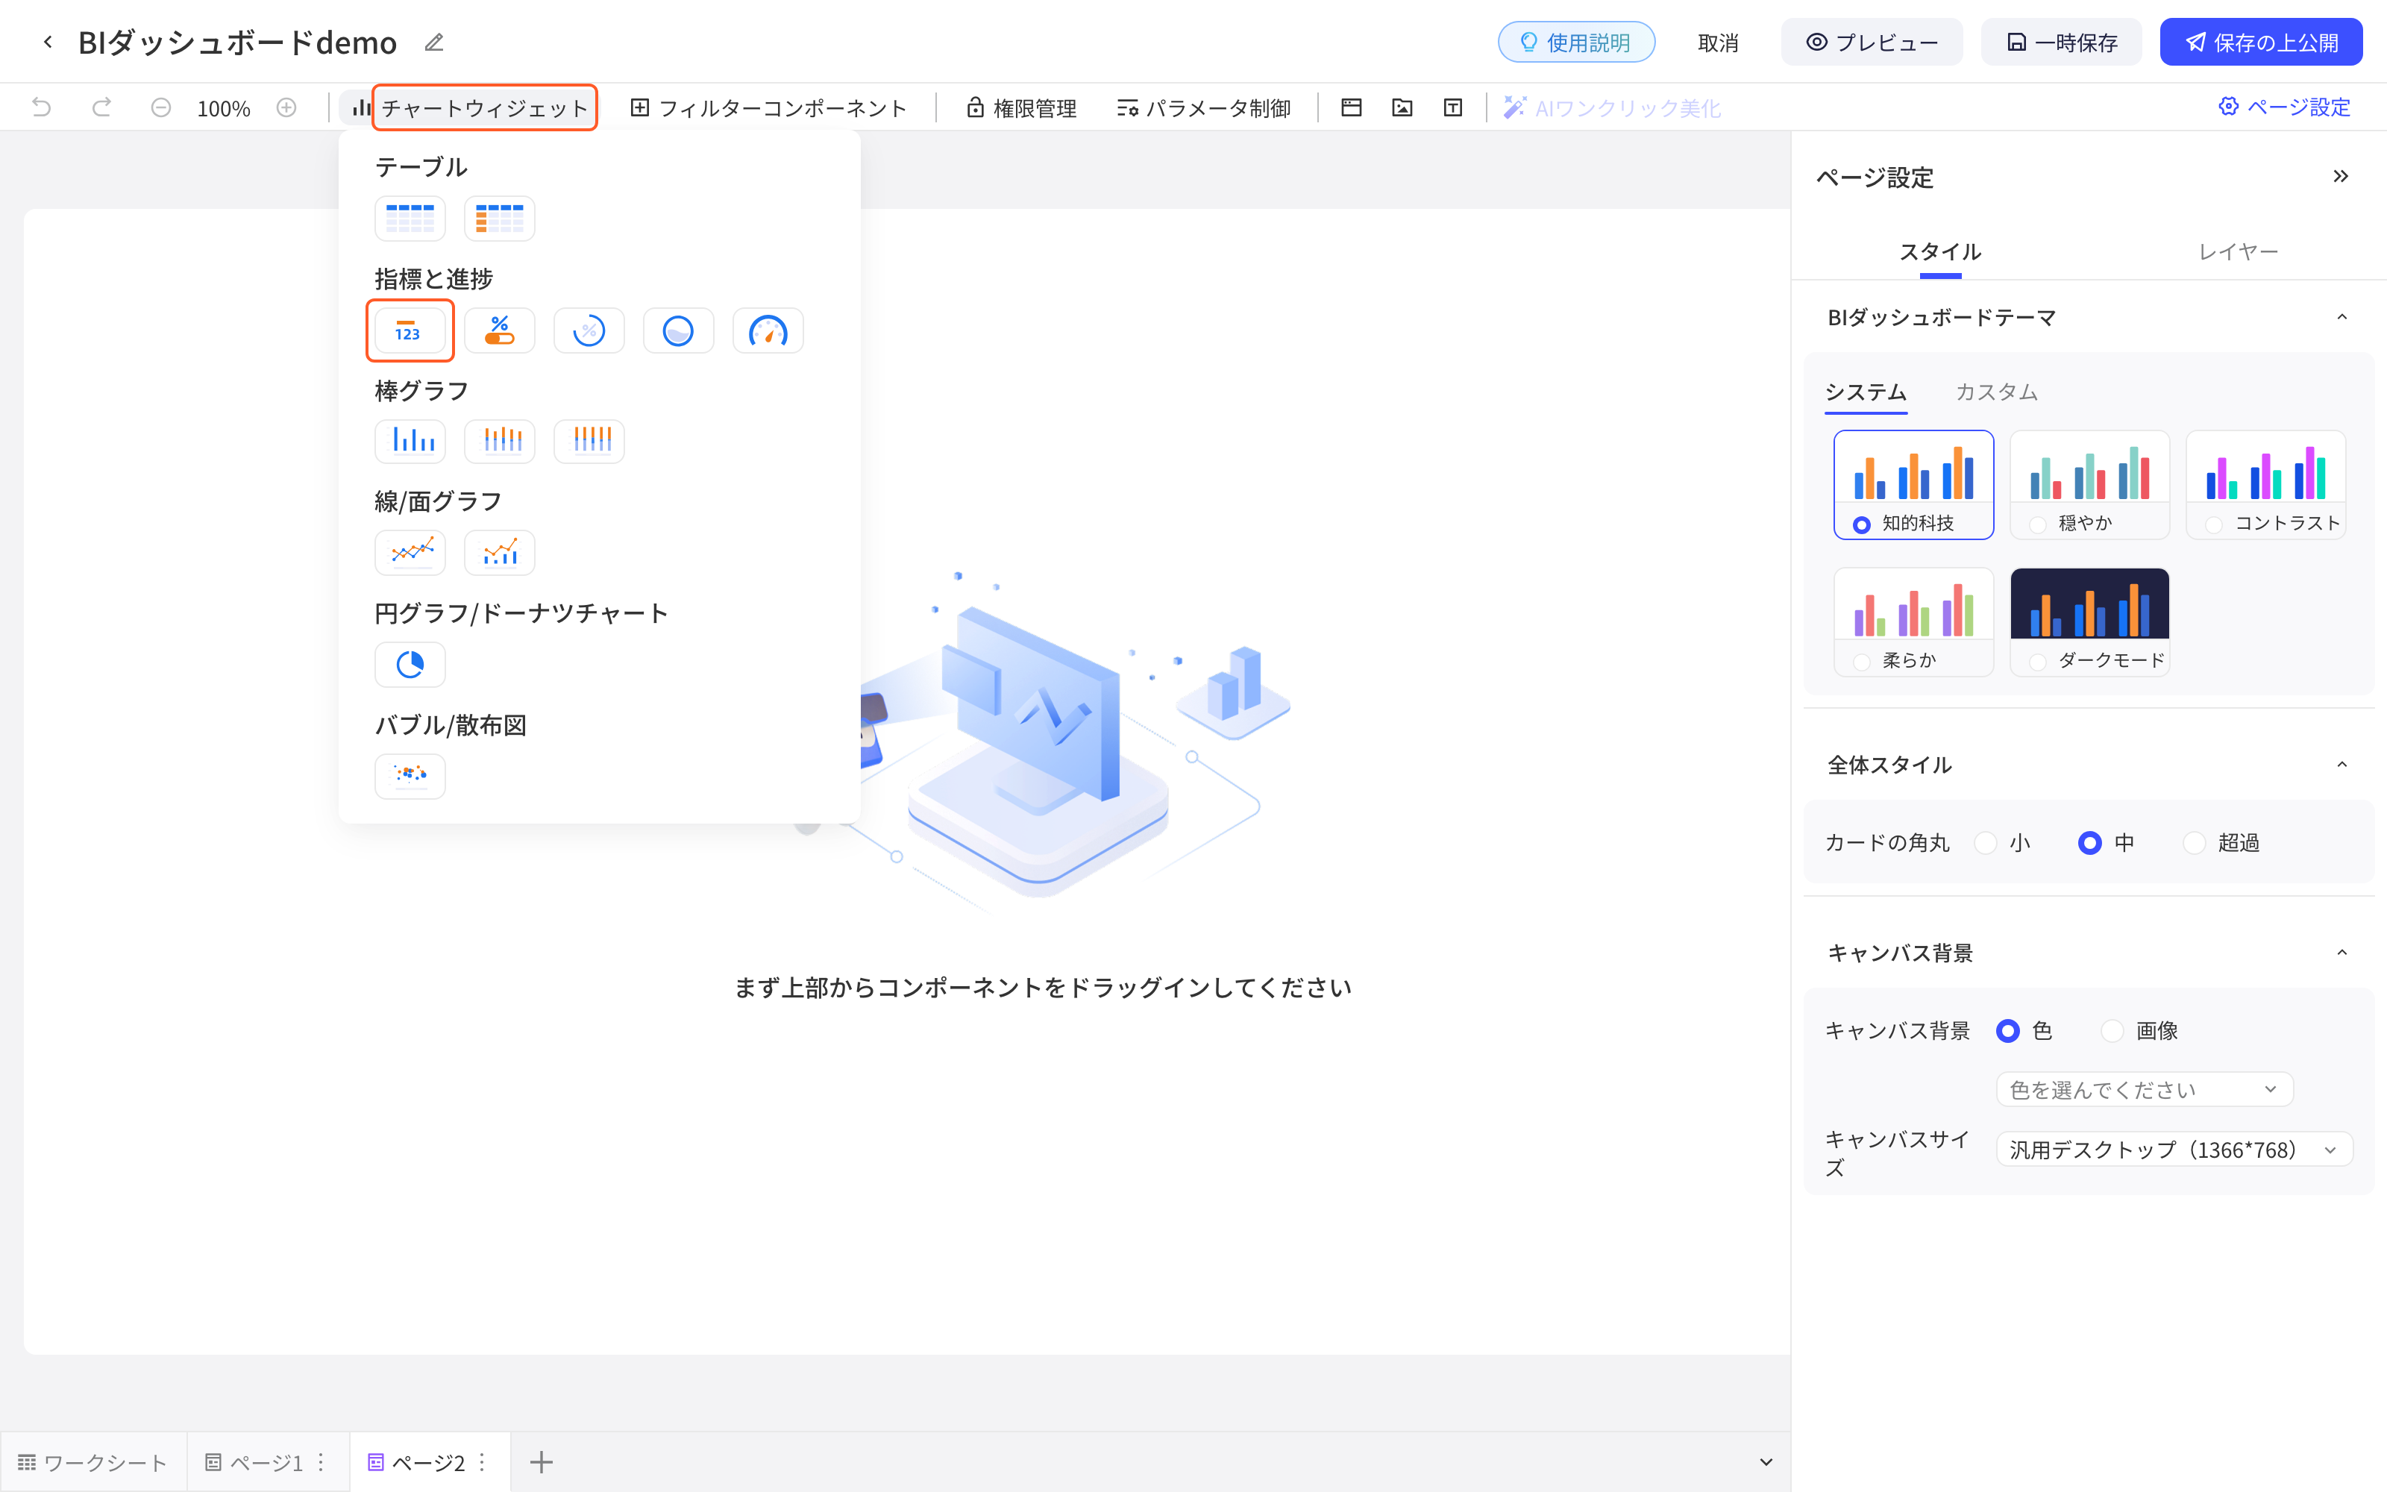Insert the indicator card (123) widget
The height and width of the screenshot is (1492, 2387).
tap(410, 330)
